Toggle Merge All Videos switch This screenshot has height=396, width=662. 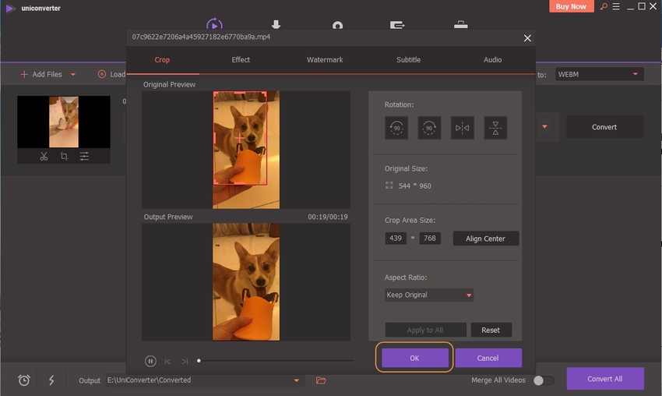click(544, 380)
